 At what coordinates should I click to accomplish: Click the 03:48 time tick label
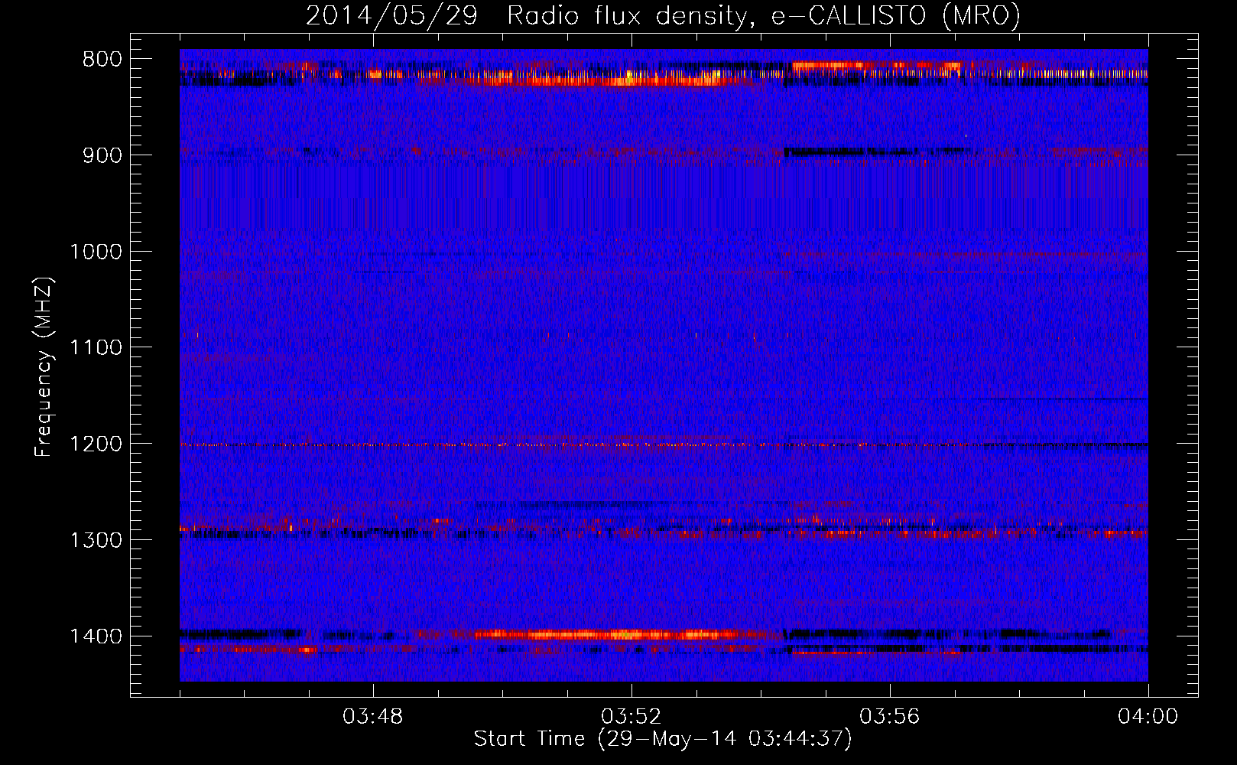373,717
